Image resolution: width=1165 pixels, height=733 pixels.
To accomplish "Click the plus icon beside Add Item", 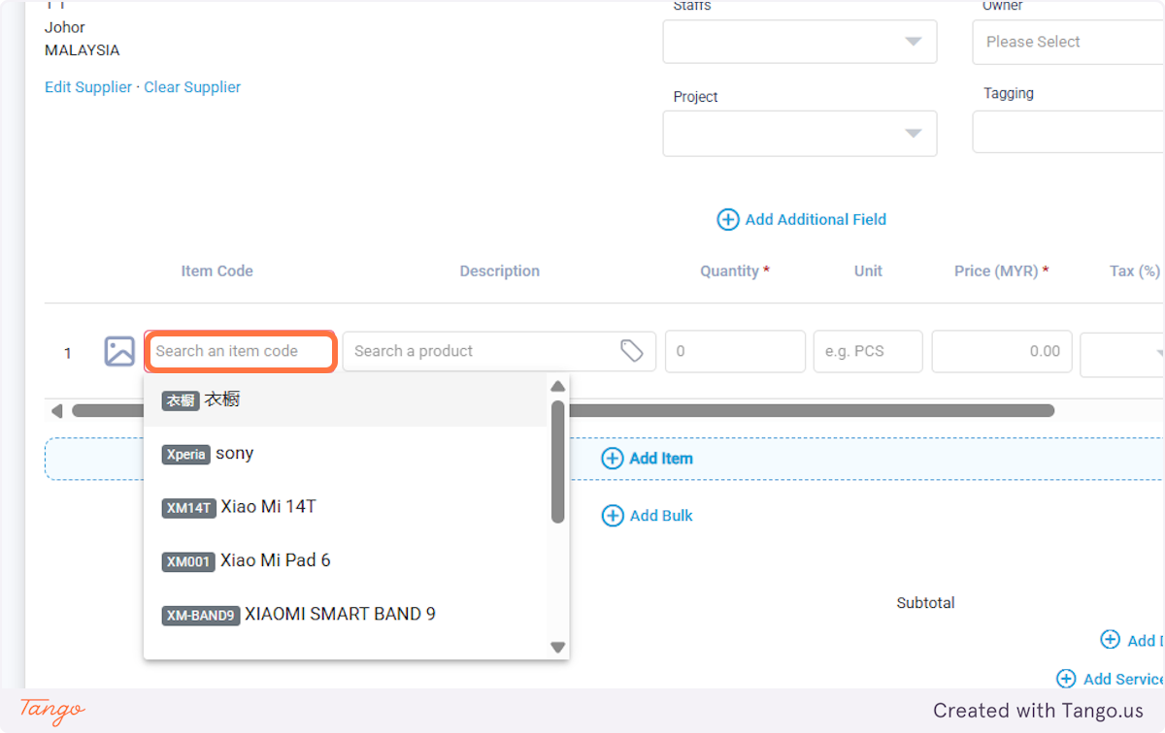I will pyautogui.click(x=613, y=459).
